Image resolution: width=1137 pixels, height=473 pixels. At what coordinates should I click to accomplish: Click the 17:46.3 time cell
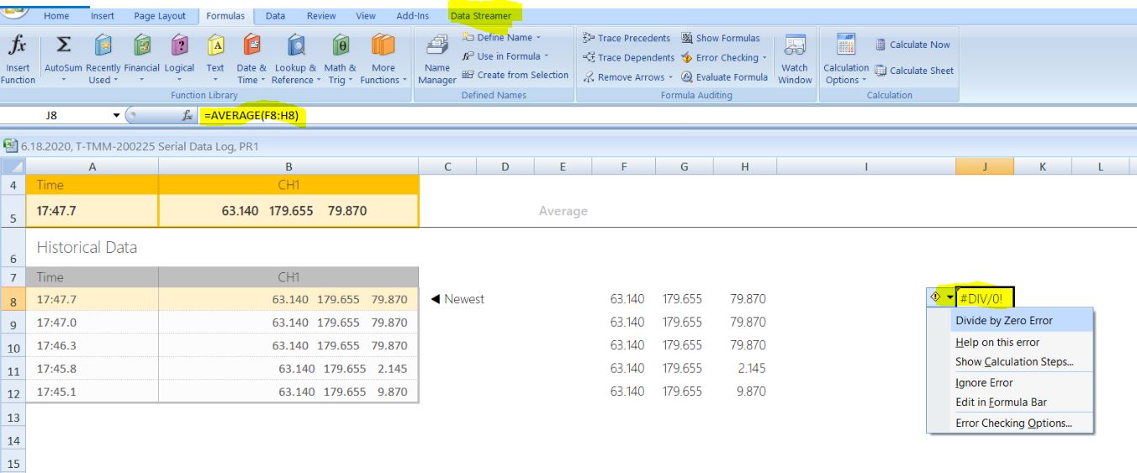[x=93, y=345]
